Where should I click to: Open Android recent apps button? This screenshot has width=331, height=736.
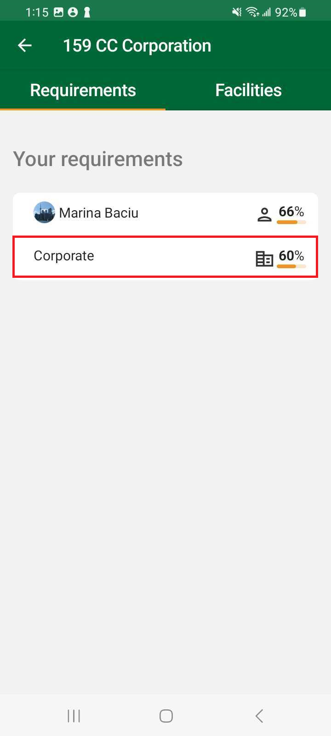[x=74, y=716]
